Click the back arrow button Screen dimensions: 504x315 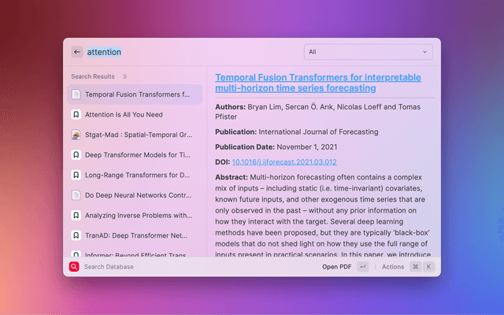coord(77,52)
